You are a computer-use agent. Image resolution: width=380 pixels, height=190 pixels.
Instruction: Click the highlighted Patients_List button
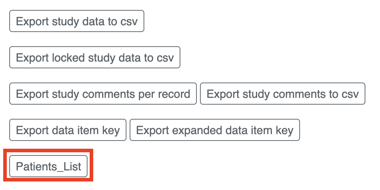(49, 166)
